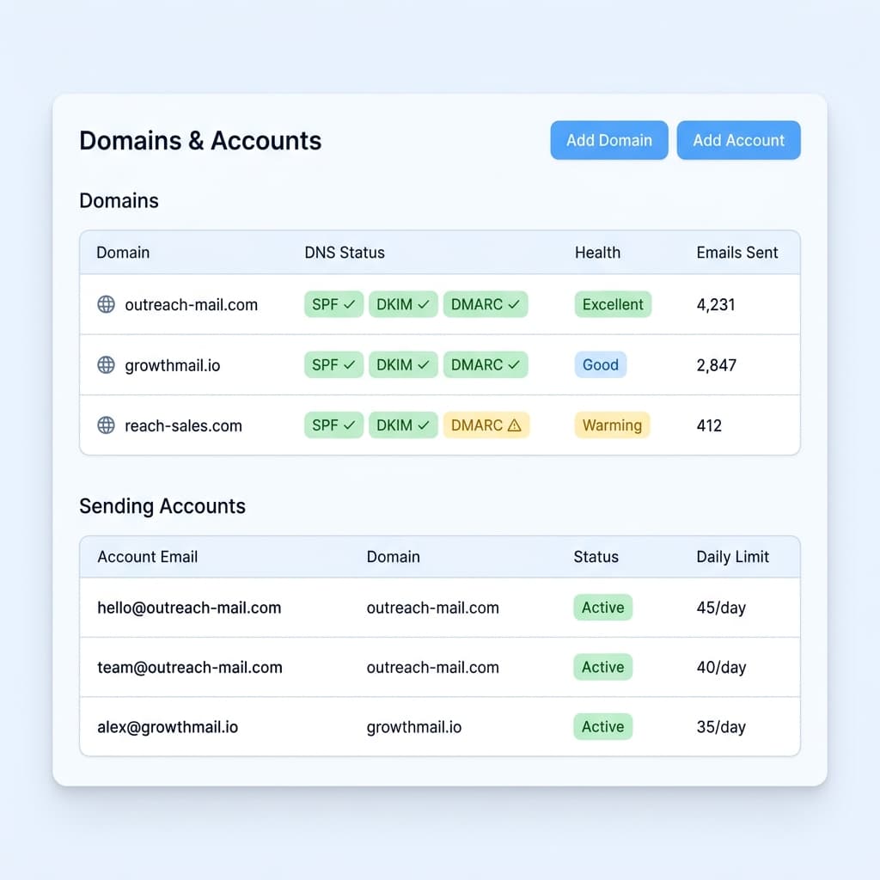Select the emails sent count 4,231
Screen dimensions: 880x880
[x=717, y=304]
